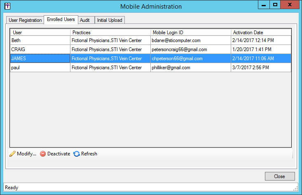Sort by the Activation Date column header
This screenshot has width=302, height=195.
click(260, 33)
